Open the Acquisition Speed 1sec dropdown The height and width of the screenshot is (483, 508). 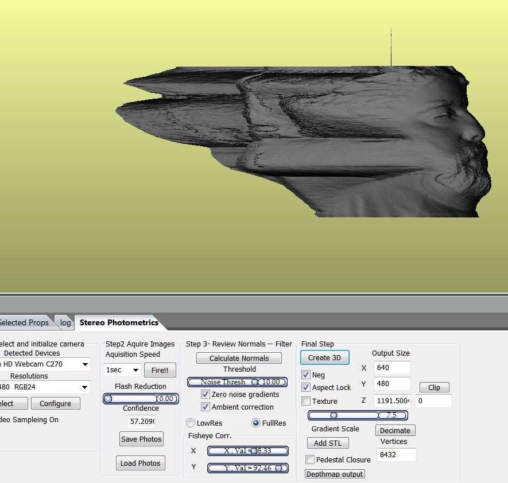click(135, 370)
